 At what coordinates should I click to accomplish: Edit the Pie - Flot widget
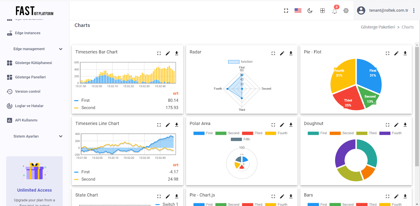396,53
